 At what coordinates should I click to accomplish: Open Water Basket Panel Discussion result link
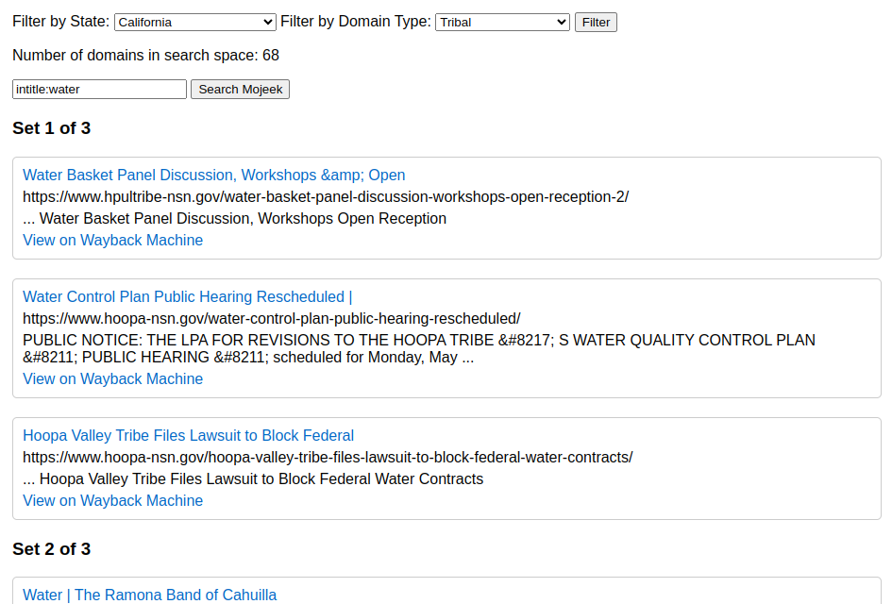[x=214, y=176]
